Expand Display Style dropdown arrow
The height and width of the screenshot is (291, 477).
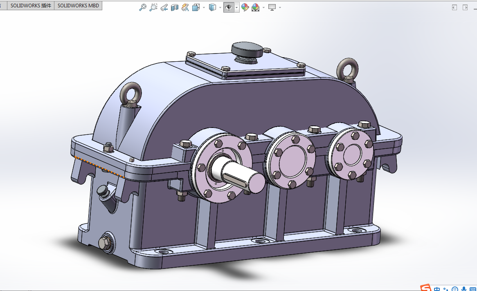pyautogui.click(x=220, y=7)
